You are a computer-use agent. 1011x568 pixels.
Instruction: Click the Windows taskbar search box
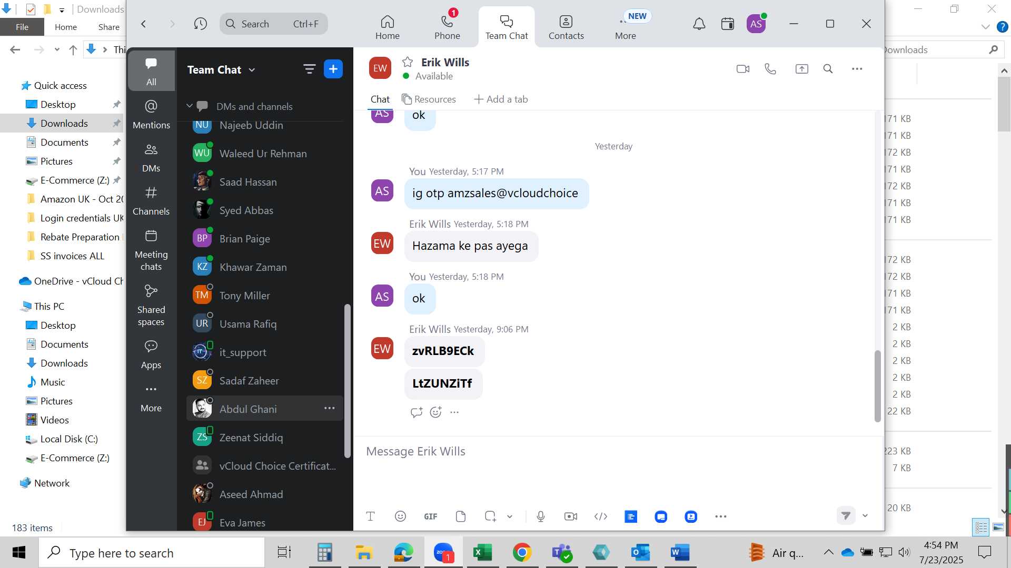coord(152,553)
